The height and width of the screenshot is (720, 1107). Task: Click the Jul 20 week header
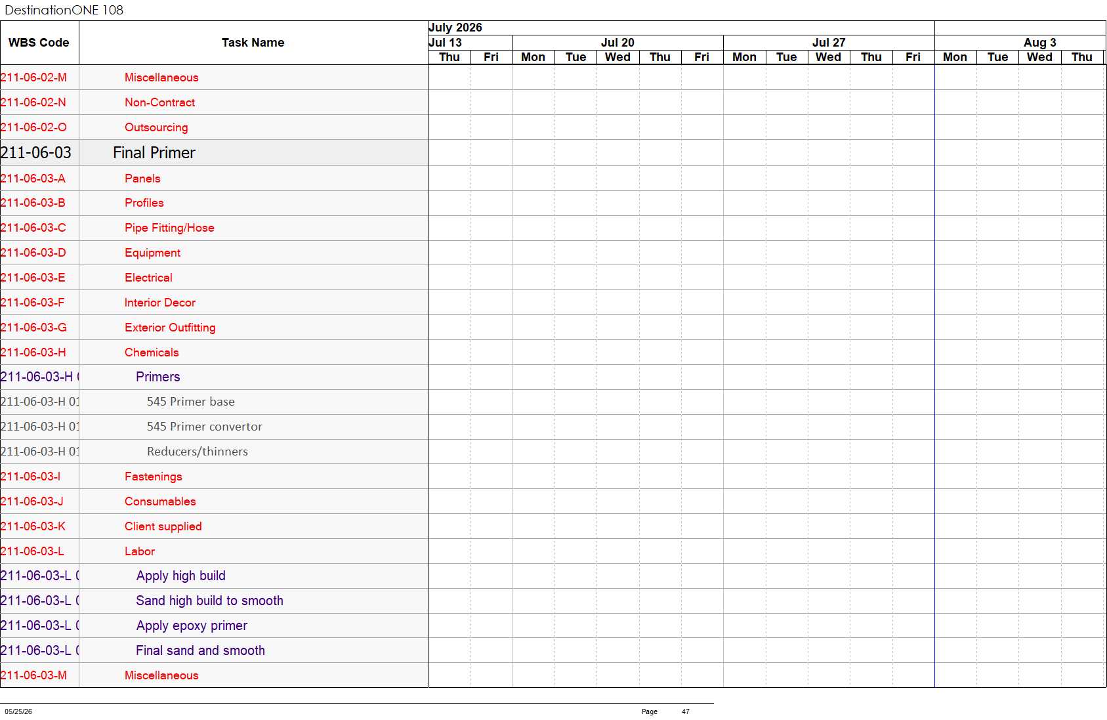(617, 43)
